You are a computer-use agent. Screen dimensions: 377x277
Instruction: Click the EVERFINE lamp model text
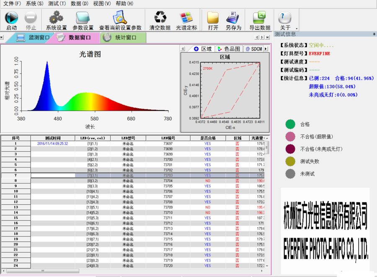coord(319,53)
